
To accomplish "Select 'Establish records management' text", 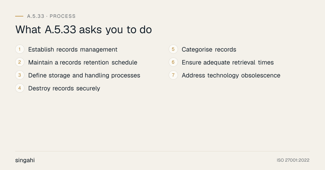I will pyautogui.click(x=73, y=50).
